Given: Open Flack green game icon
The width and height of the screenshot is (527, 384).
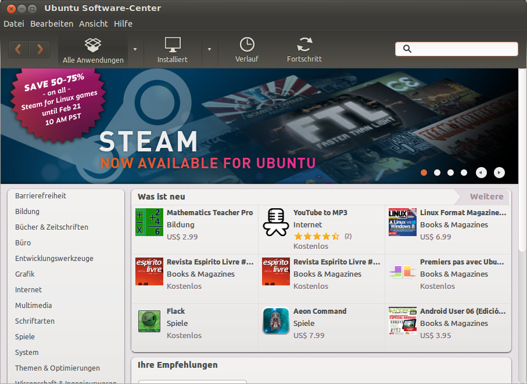Looking at the screenshot, I should [x=149, y=321].
